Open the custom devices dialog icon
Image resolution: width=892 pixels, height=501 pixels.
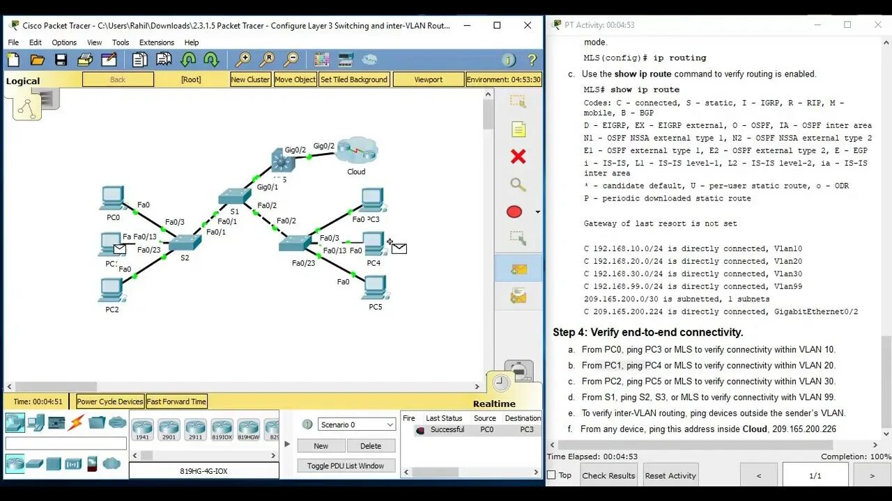click(346, 60)
